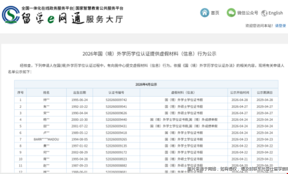Viewport: 288px width, 174px height.
Task: Select certificate number 520260009742
Action: click(116, 100)
